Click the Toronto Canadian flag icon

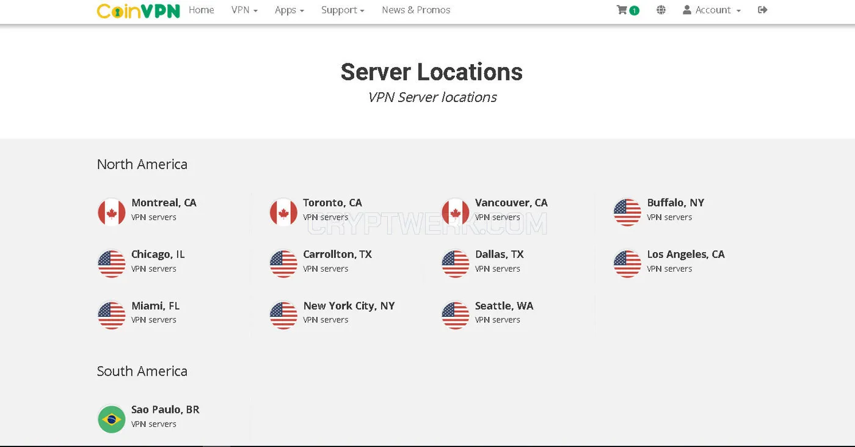pyautogui.click(x=283, y=212)
